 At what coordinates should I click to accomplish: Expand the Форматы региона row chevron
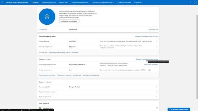(157, 97)
